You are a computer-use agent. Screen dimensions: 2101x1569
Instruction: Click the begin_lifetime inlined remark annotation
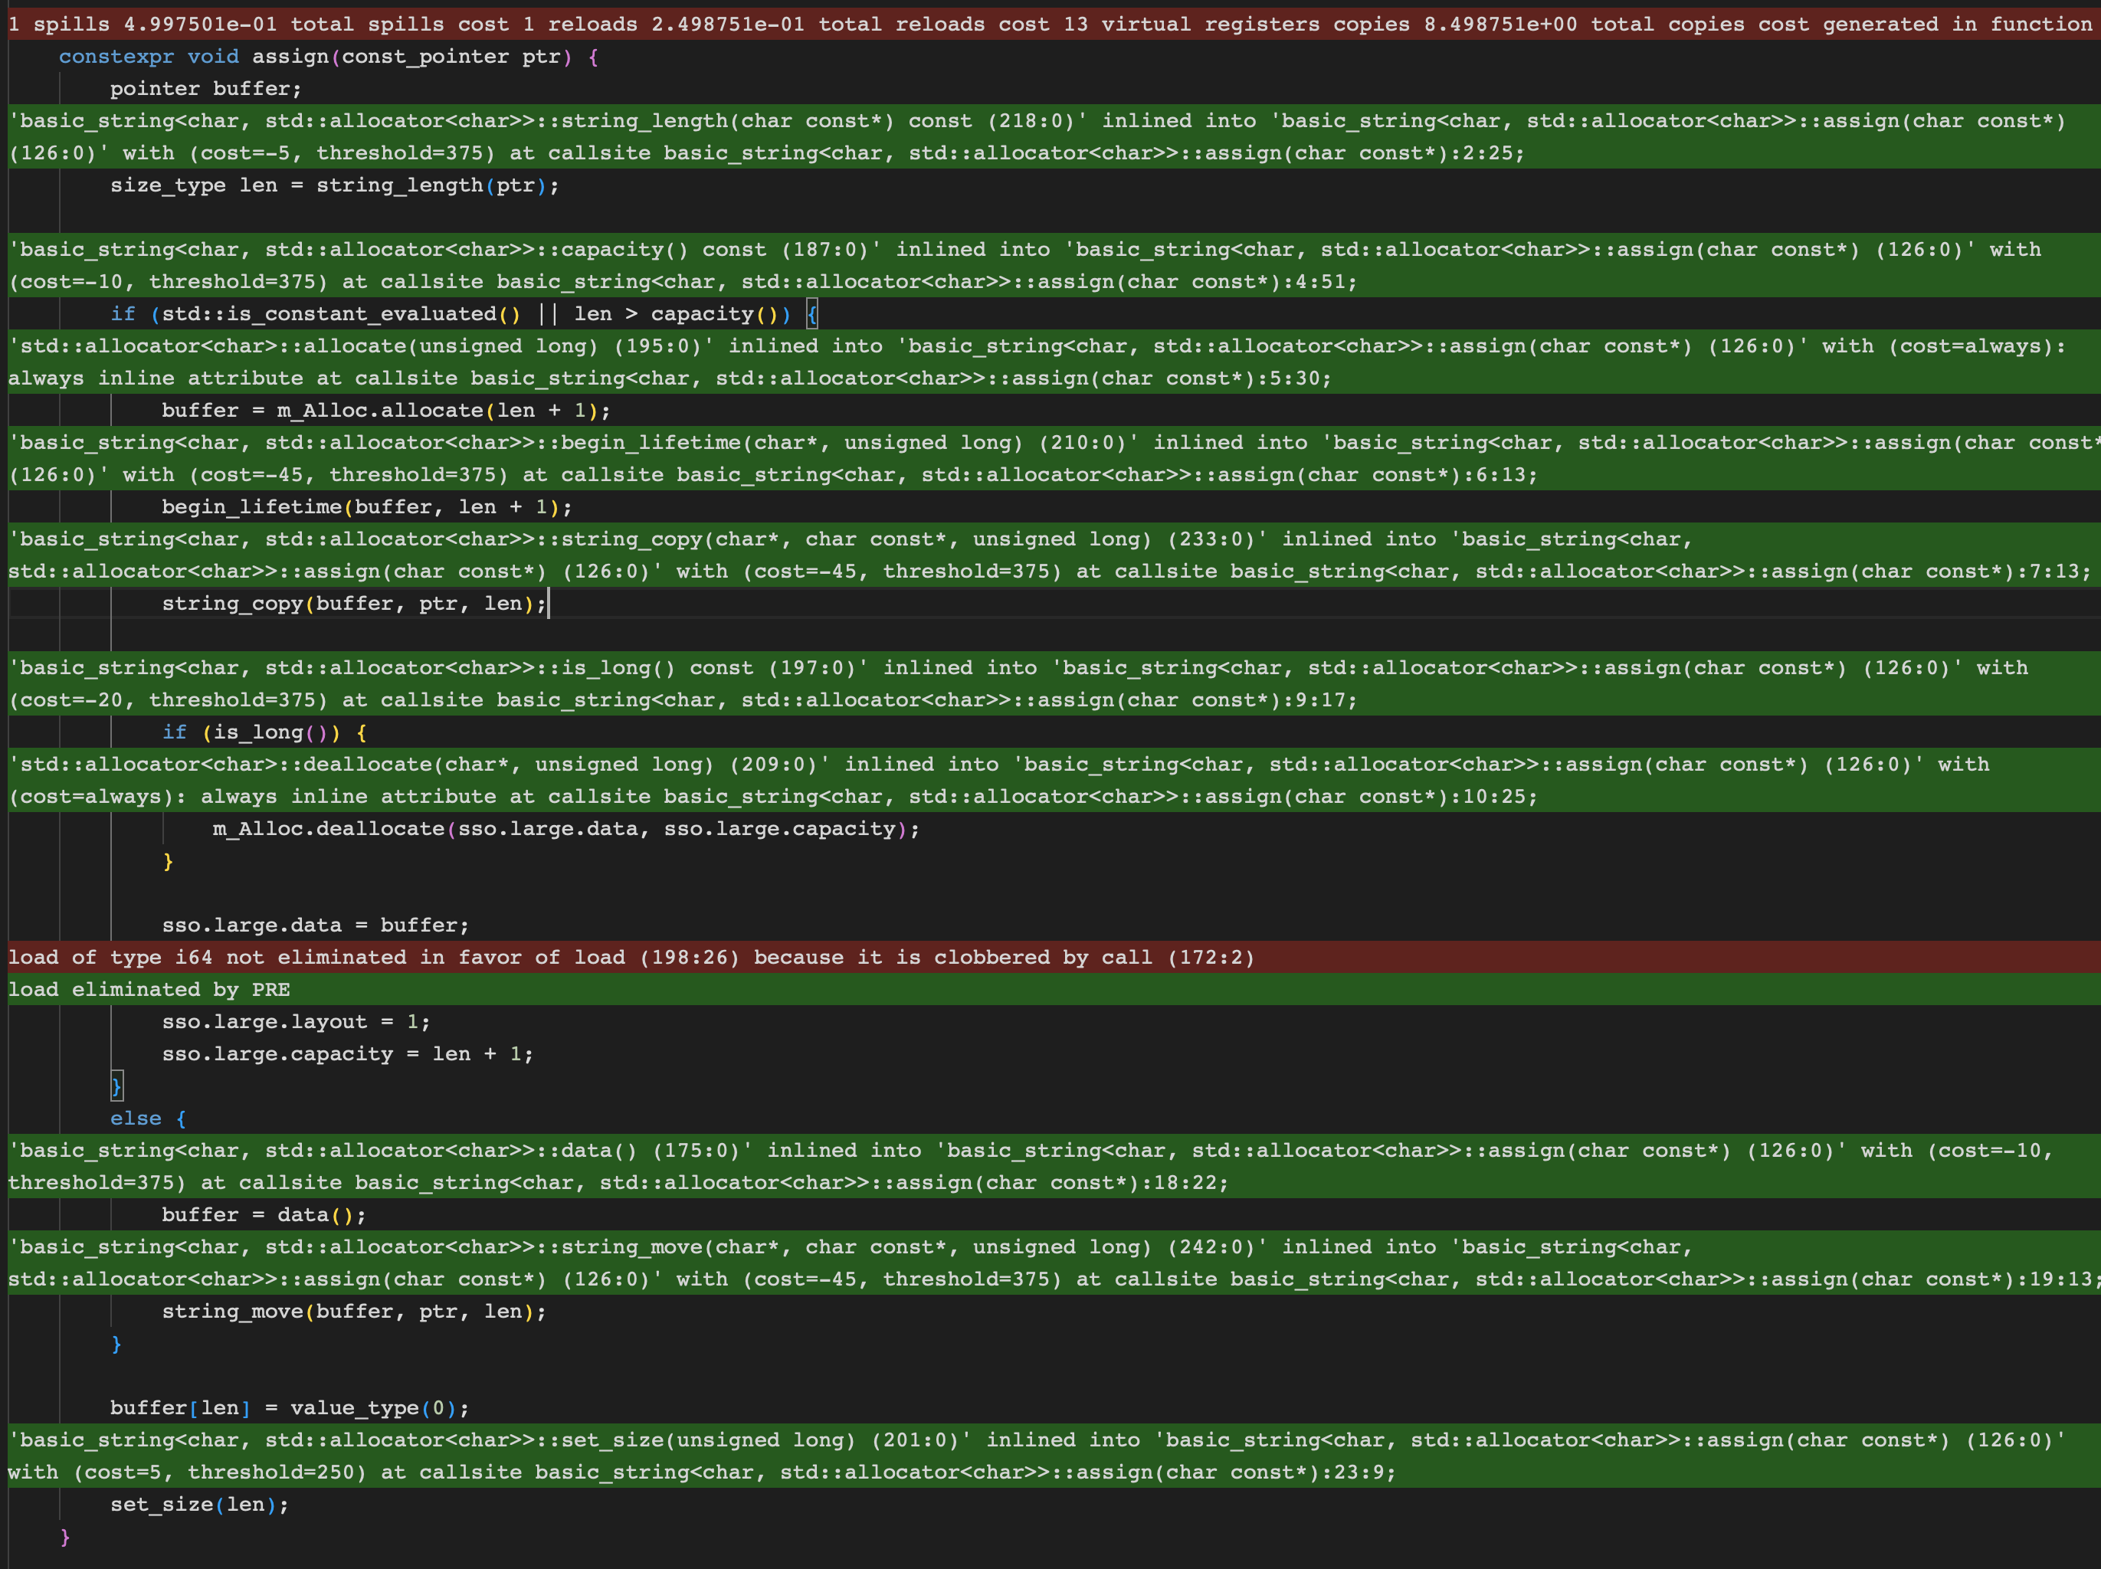1054,459
